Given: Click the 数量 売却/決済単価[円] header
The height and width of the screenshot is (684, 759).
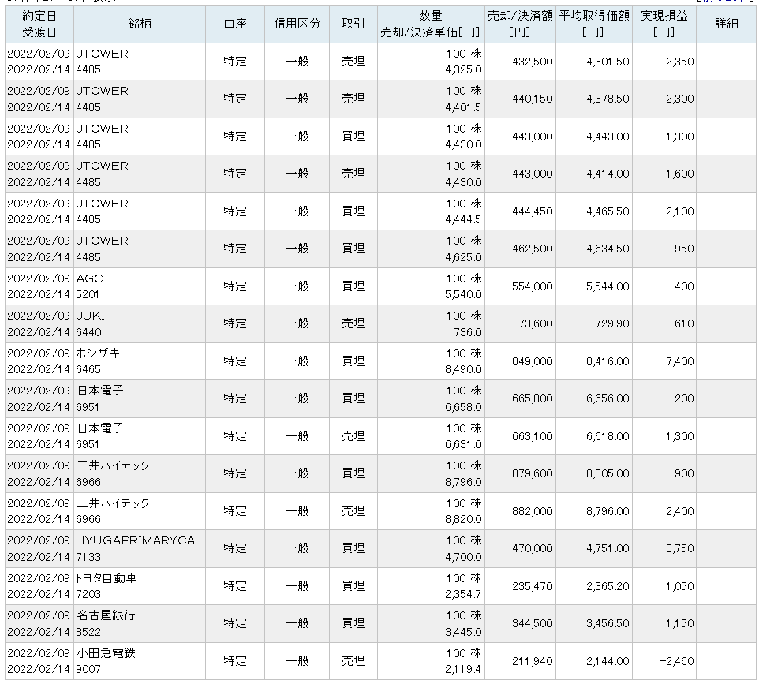Looking at the screenshot, I should (431, 24).
